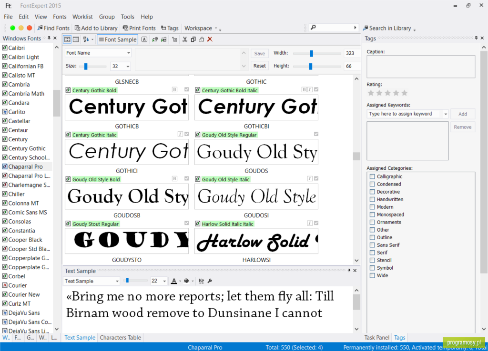Click the yellow circle toolbar icon
This screenshot has height=351, width=488.
(21, 28)
